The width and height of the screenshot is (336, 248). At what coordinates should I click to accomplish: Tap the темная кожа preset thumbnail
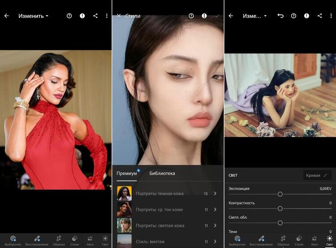click(x=125, y=193)
